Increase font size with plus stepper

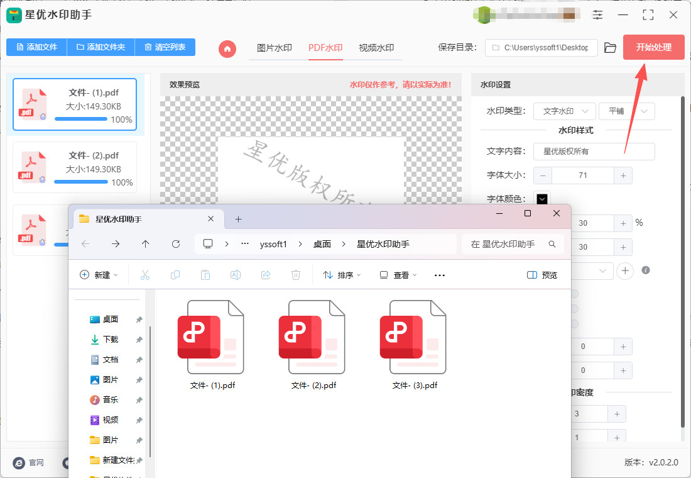tap(623, 175)
